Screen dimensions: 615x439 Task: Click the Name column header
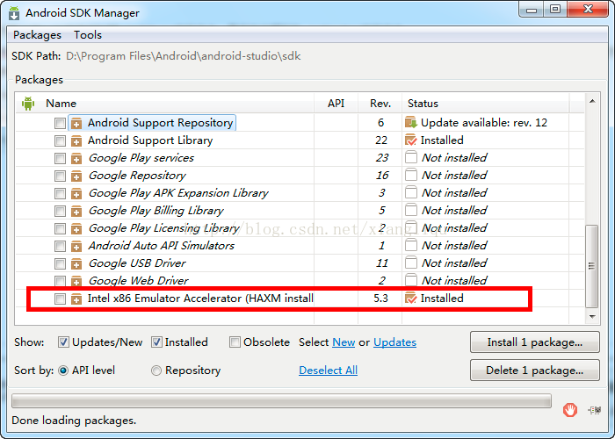61,104
